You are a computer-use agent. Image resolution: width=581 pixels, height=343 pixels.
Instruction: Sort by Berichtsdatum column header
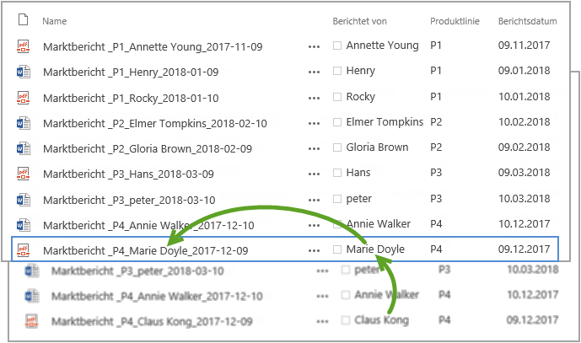click(x=527, y=21)
